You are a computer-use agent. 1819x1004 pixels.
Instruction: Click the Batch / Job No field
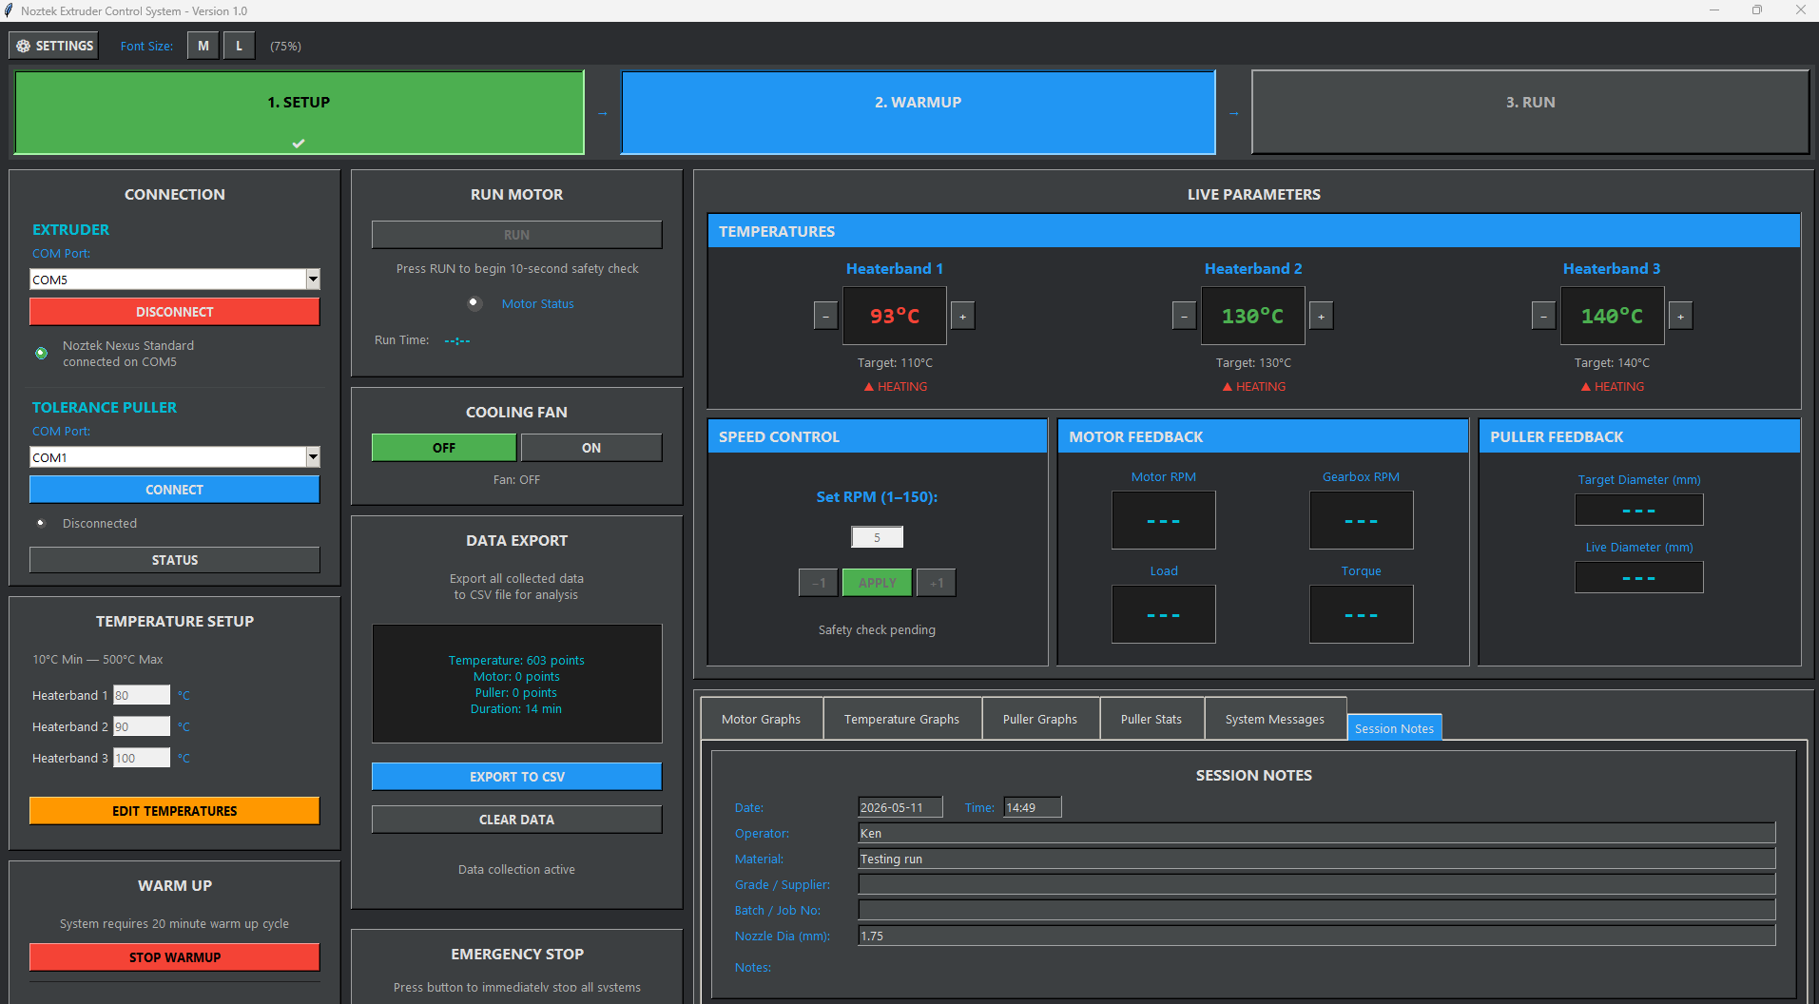coord(1316,910)
